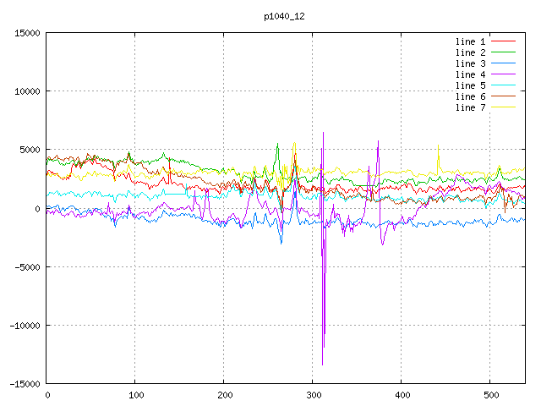Click the lowest point of the magenta spike
Image resolution: width=541 pixels, height=406 pixels.
click(322, 365)
